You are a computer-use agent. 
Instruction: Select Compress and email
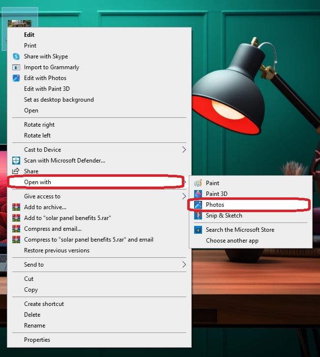[x=99, y=229]
